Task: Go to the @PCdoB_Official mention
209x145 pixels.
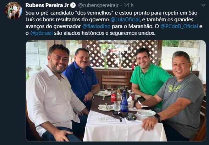Action: (x=179, y=26)
